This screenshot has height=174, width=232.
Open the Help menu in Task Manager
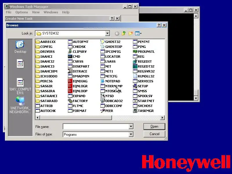pyautogui.click(x=66, y=12)
